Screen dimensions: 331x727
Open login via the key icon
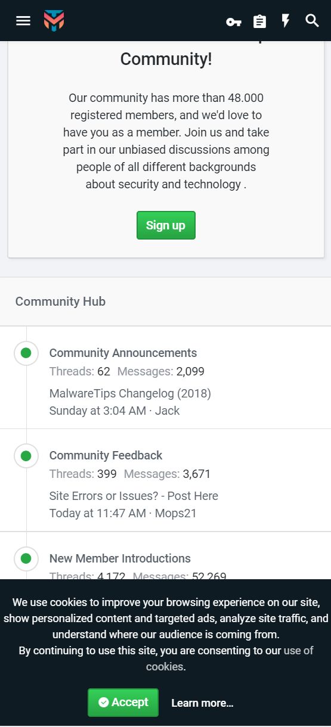point(233,22)
